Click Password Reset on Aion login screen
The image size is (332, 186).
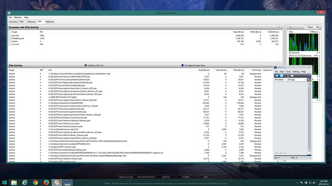(x=146, y=177)
